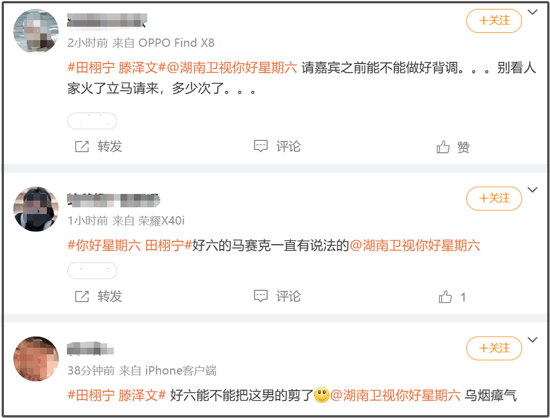This screenshot has width=550, height=418.
Task: Open hashtag #田栩宁 滕泽文# in first post
Action: [x=117, y=67]
